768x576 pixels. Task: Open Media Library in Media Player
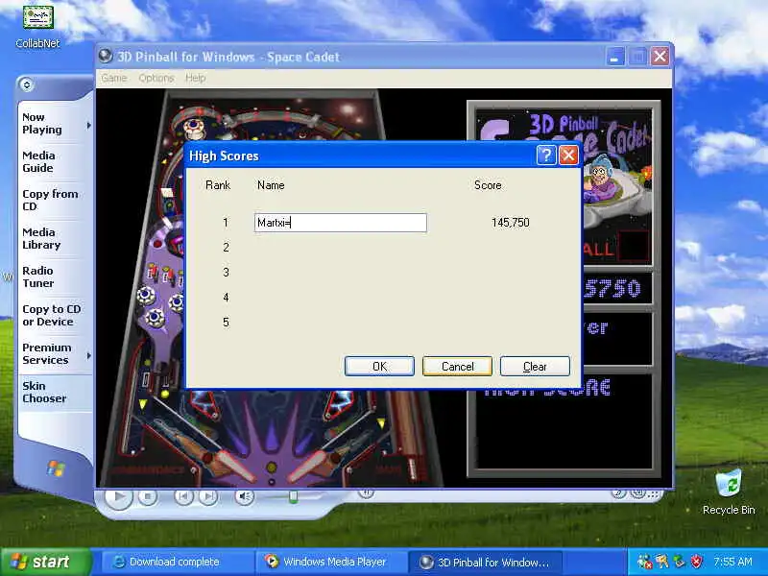[x=41, y=238]
